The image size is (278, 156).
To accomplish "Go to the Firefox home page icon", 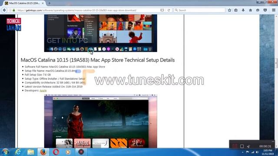I will (250, 10).
